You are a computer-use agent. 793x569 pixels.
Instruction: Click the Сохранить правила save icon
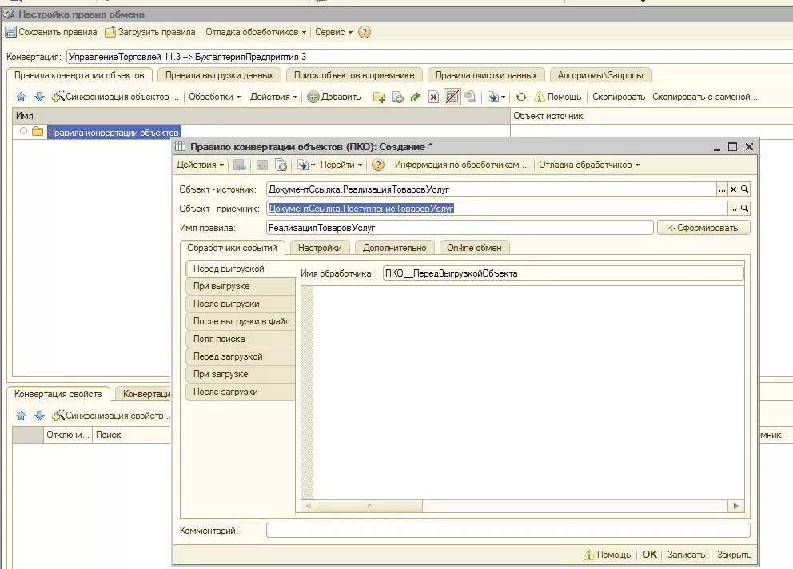pos(10,33)
